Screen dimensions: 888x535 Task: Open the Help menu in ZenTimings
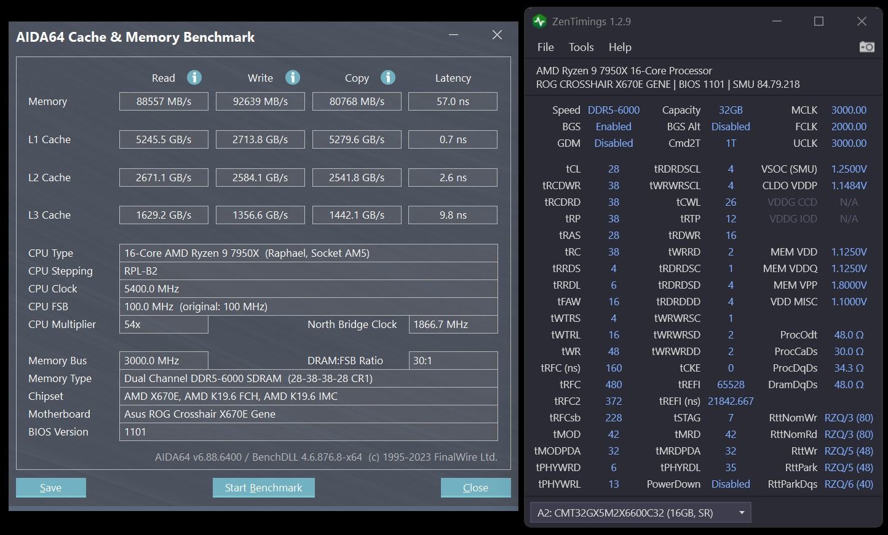620,47
